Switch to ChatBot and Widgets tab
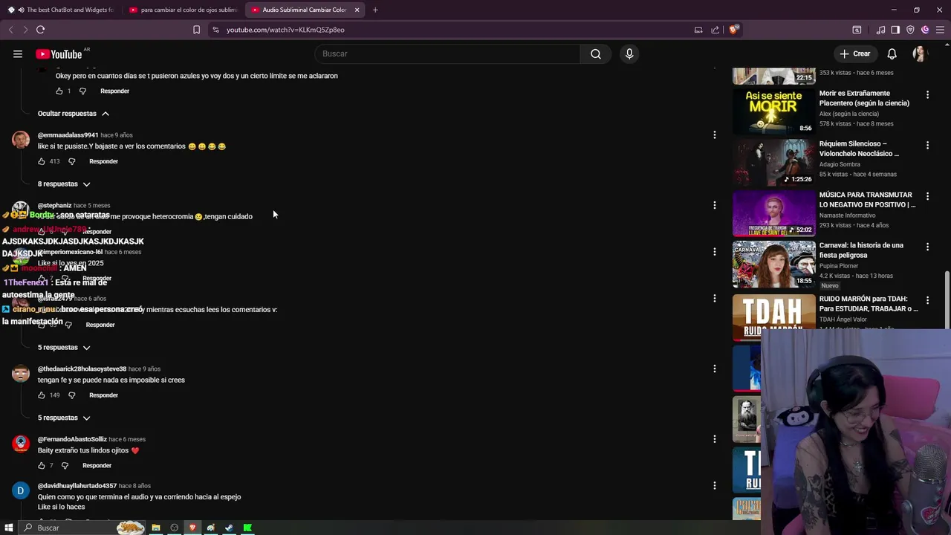The width and height of the screenshot is (951, 535). (x=61, y=10)
